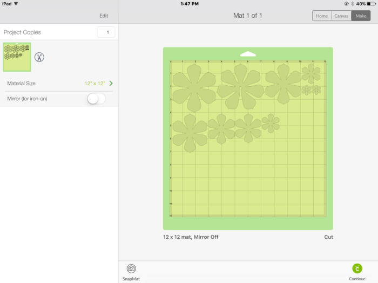Screen dimensions: 378x283
Task: Tap the Mat 1 of 1 title
Action: tap(247, 16)
